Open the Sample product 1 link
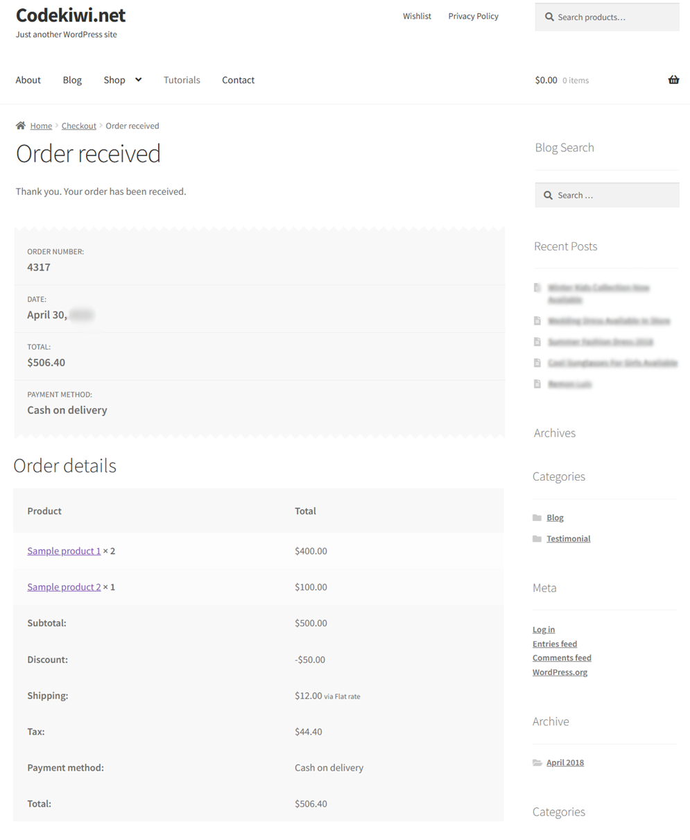Image resolution: width=690 pixels, height=840 pixels. point(64,551)
